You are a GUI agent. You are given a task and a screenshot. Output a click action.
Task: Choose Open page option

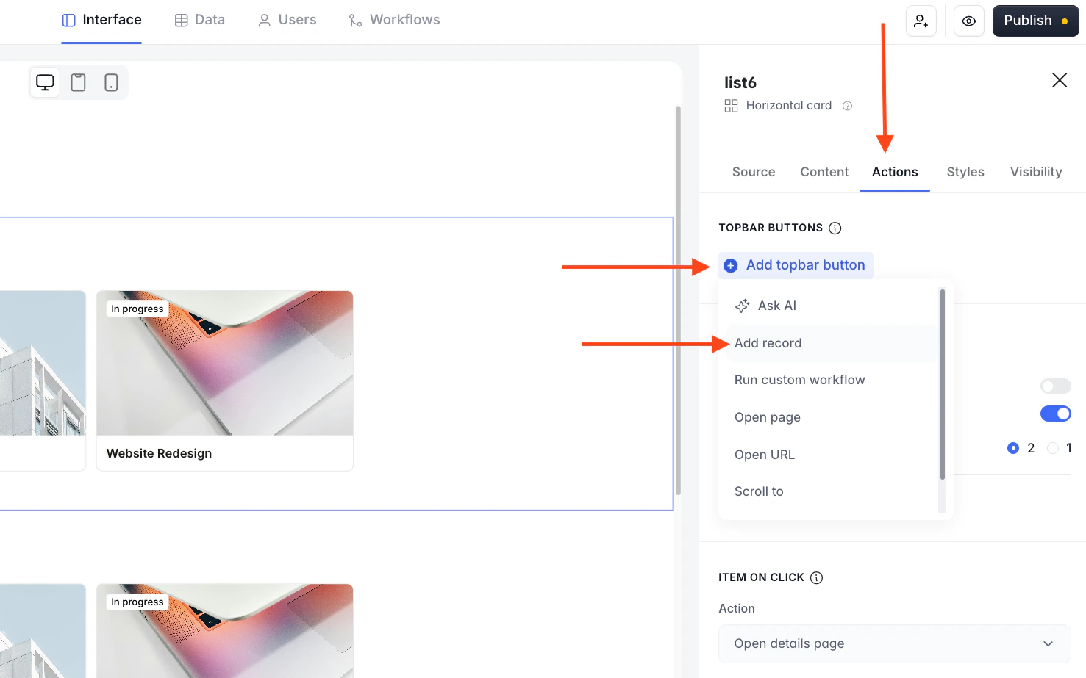click(x=832, y=417)
